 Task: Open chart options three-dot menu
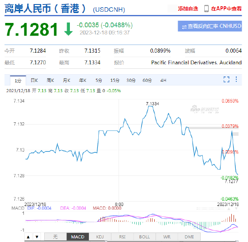coord(236,79)
